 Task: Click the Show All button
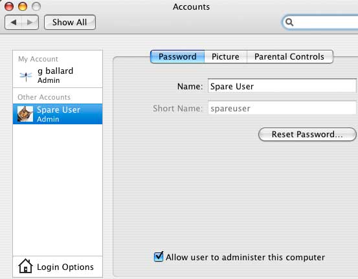pyautogui.click(x=70, y=23)
